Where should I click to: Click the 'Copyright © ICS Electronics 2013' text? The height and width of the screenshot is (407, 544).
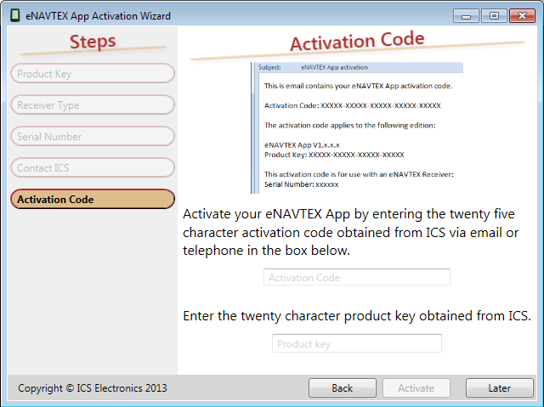[93, 388]
